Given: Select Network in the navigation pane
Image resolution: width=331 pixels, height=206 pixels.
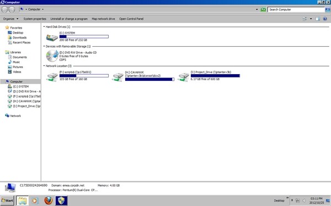Looking at the screenshot, I should tap(15, 116).
